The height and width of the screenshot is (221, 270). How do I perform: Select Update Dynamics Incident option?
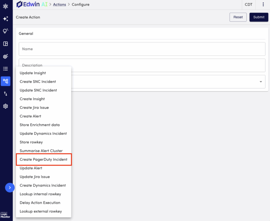click(x=44, y=134)
